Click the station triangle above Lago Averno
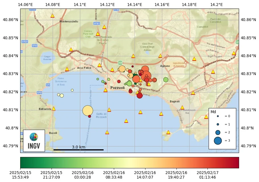Image resolution: width=259 pixels, height=182 pixels. coord(71,49)
